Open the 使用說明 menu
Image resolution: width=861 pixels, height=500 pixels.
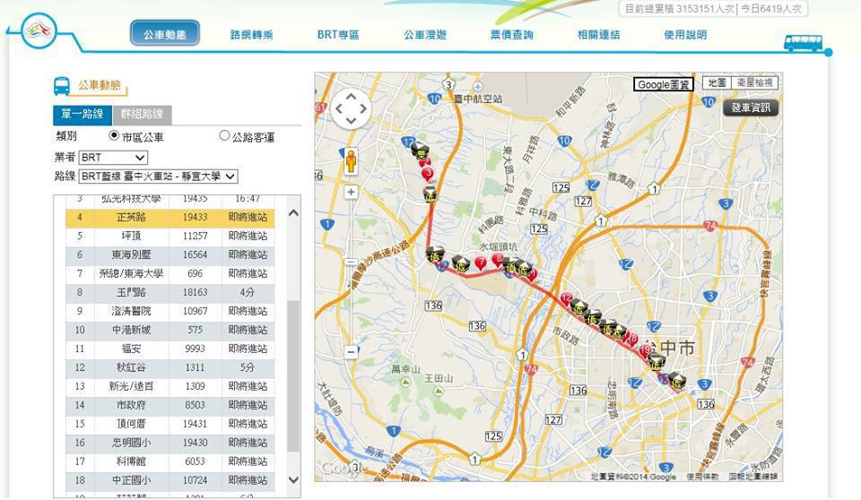pyautogui.click(x=685, y=35)
